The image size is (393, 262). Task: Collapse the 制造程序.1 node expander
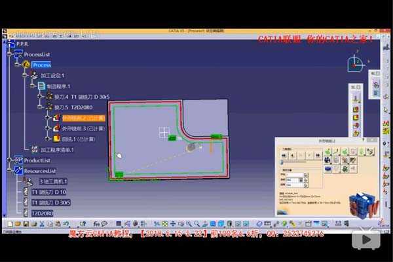pyautogui.click(x=32, y=86)
